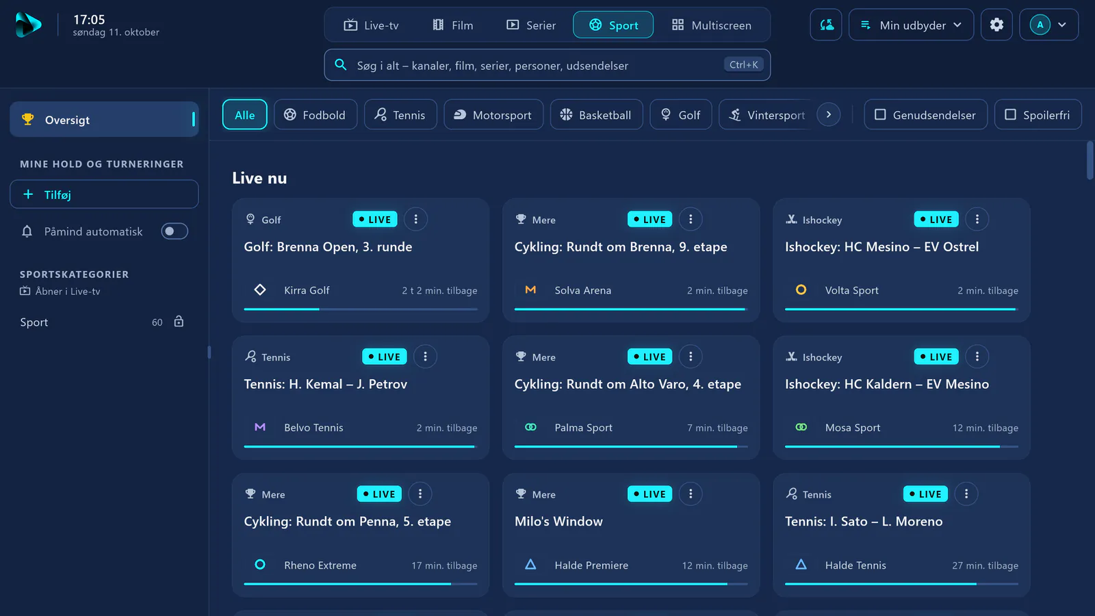1095x616 pixels.
Task: Enable the Spoilerfri checkbox
Action: pos(1010,114)
